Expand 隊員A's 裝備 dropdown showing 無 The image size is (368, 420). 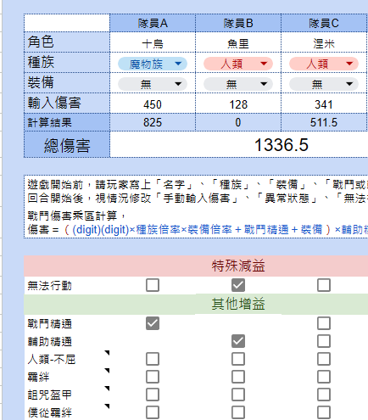(153, 84)
